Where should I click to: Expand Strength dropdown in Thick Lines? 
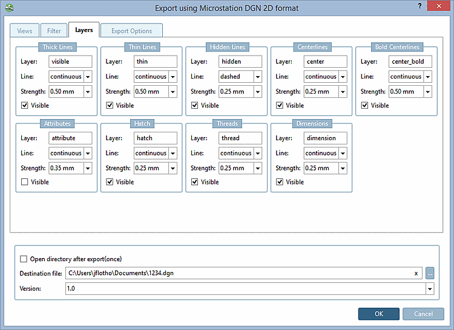coord(87,92)
